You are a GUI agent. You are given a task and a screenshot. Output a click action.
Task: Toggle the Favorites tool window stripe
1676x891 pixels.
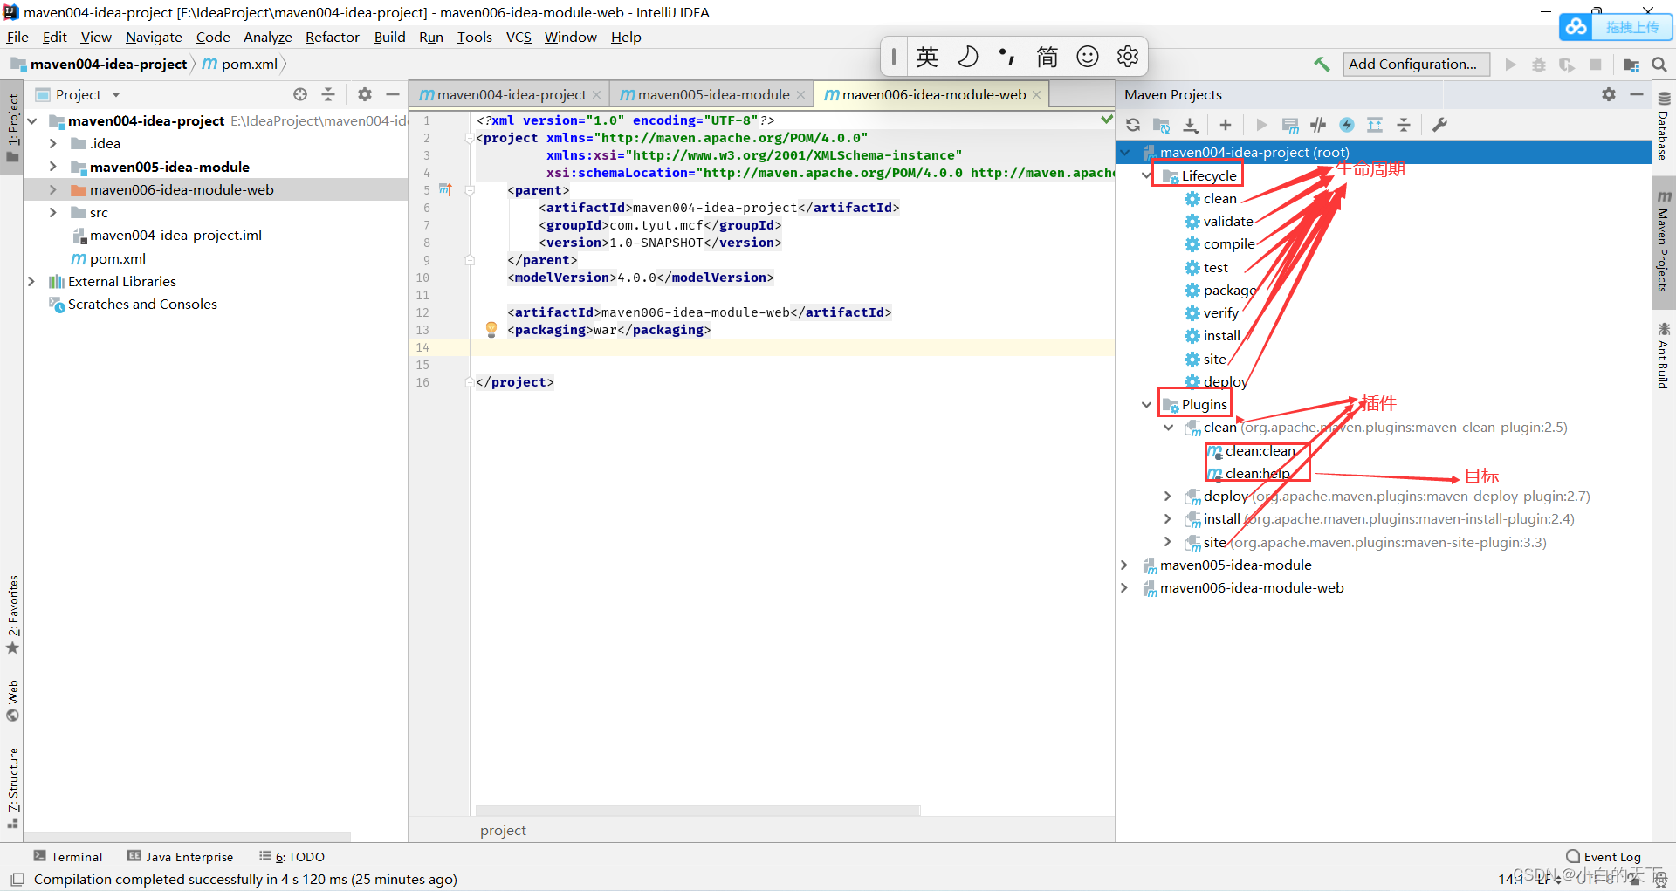(x=12, y=614)
